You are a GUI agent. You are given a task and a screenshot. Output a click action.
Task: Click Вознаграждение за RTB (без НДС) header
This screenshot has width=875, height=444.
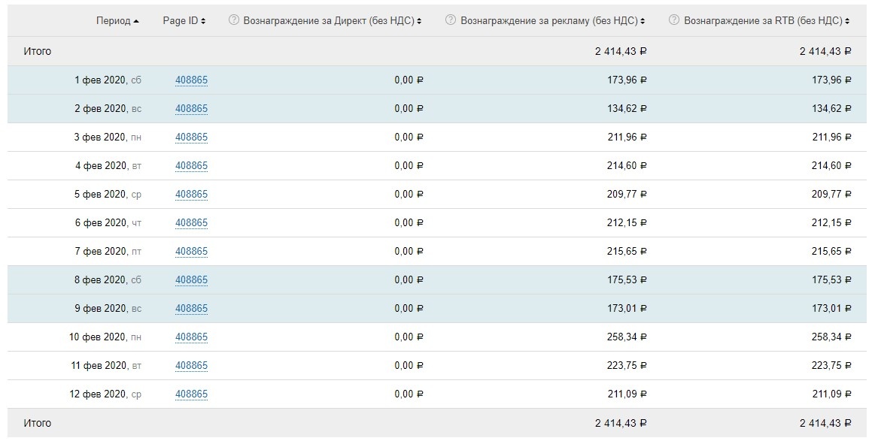tap(763, 21)
